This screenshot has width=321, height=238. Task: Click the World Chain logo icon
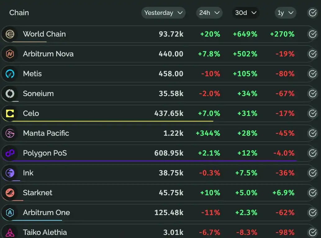pos(10,34)
